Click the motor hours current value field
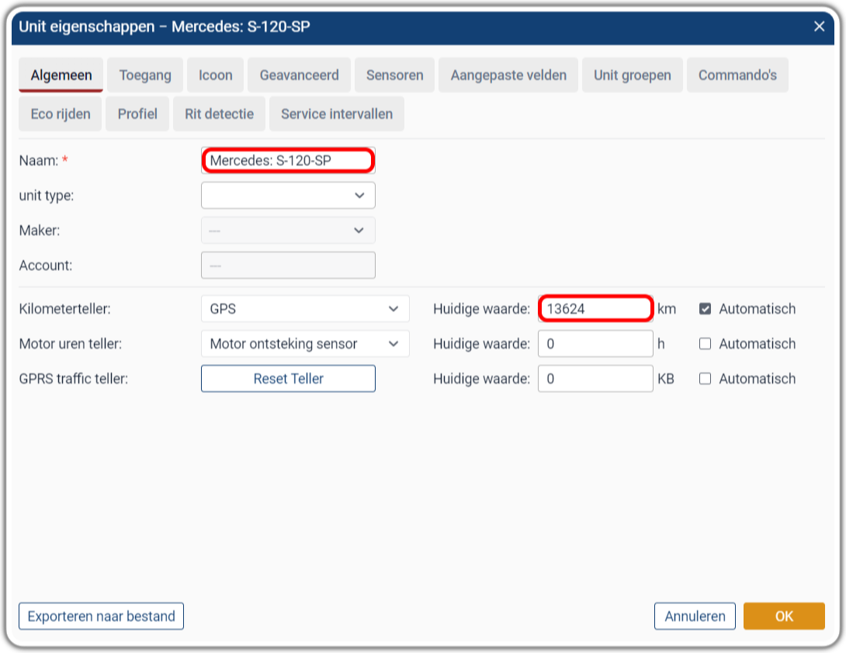846x653 pixels. pos(595,344)
